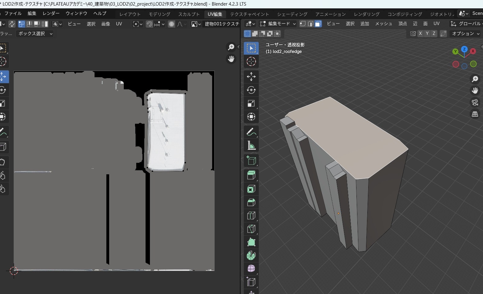Toggle X axis mirror button

coord(420,33)
